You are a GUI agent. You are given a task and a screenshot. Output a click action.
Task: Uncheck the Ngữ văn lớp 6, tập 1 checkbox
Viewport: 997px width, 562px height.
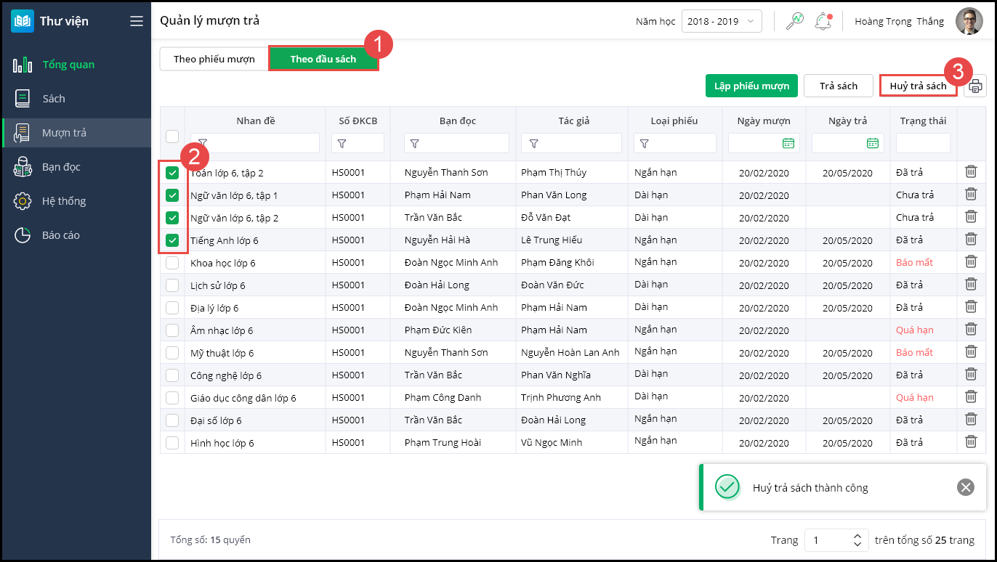172,195
